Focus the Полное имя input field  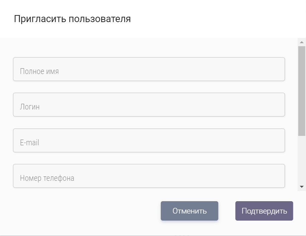[x=149, y=69]
